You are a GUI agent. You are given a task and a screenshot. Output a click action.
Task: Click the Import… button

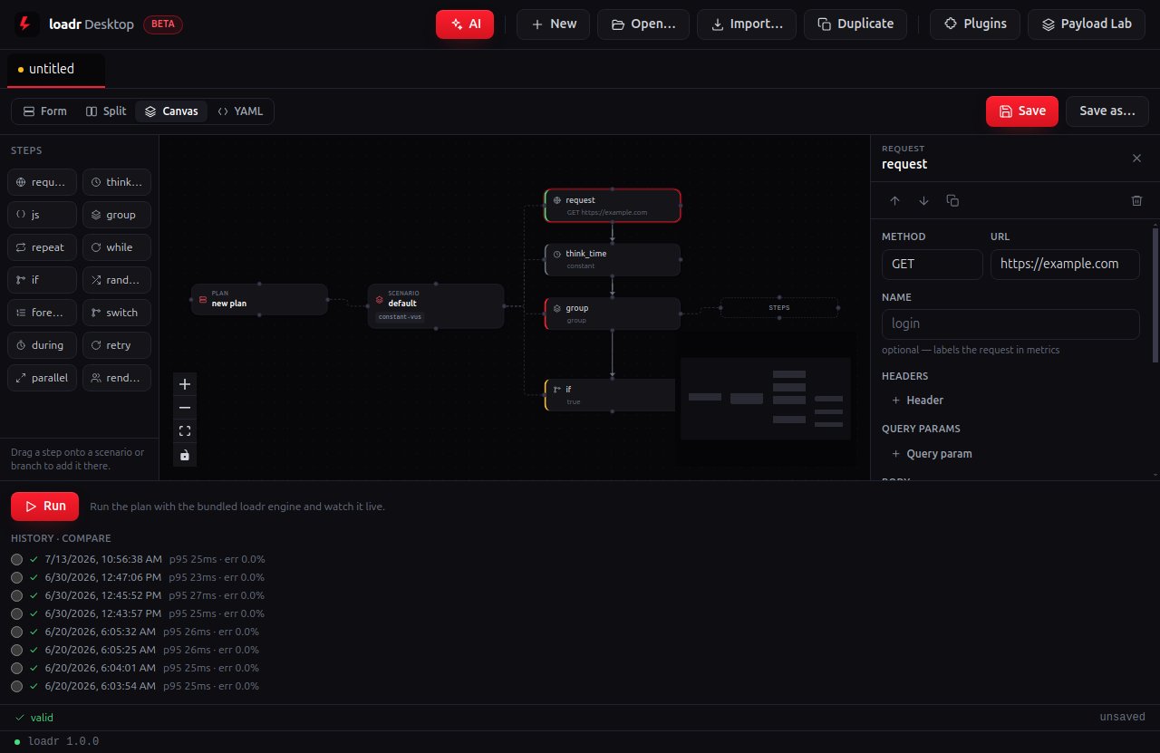(x=747, y=24)
